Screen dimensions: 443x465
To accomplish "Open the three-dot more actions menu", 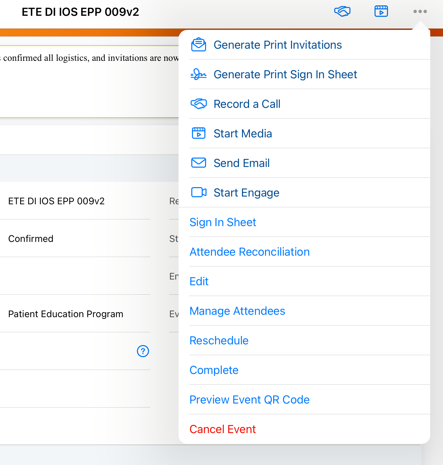I will click(x=420, y=11).
